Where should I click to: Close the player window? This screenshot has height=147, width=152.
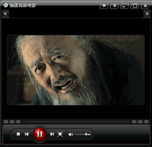(x=145, y=6)
